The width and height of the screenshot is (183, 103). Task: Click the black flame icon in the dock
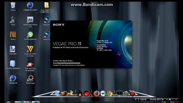(80, 94)
